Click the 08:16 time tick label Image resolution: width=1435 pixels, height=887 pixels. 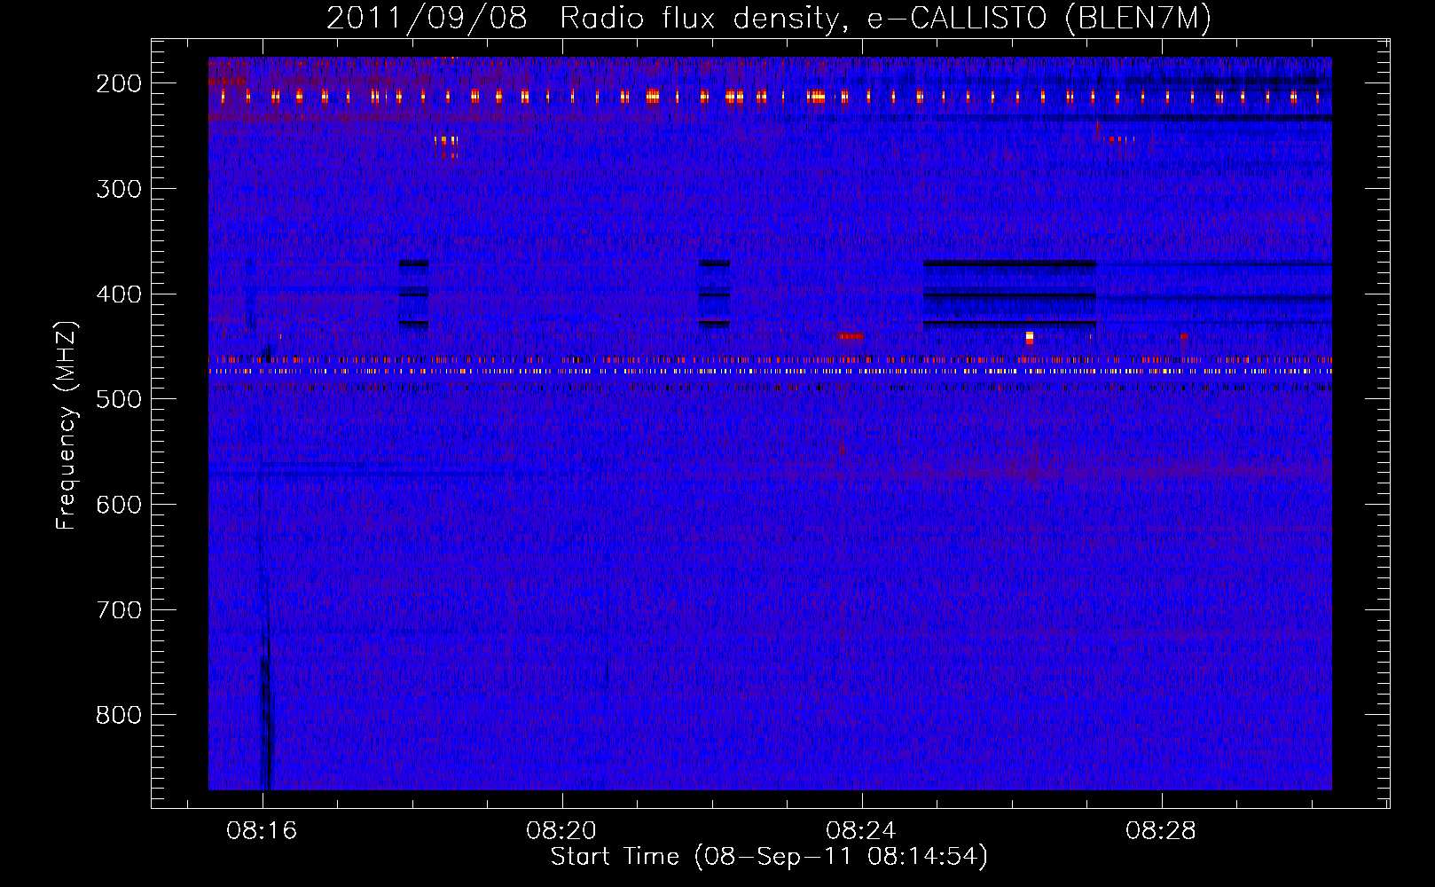262,831
